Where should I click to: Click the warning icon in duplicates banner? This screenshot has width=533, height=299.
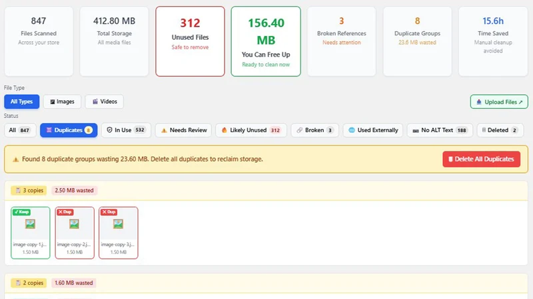(15, 159)
